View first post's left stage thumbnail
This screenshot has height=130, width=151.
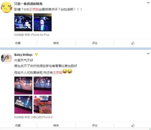23,22
